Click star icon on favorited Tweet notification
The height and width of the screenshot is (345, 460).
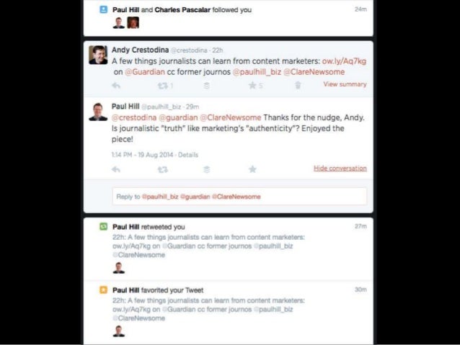103,290
